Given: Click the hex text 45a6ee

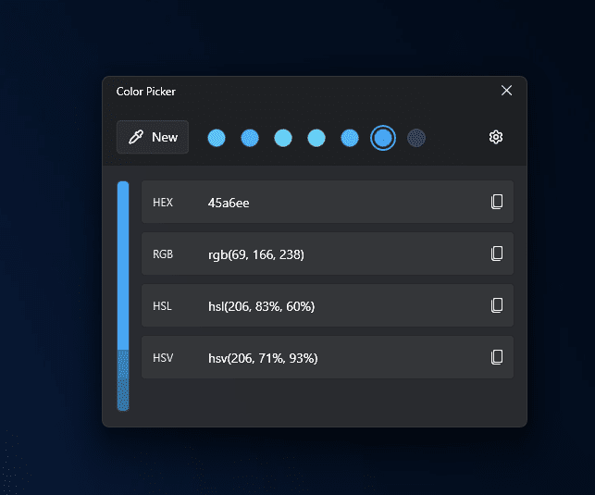Looking at the screenshot, I should point(229,203).
